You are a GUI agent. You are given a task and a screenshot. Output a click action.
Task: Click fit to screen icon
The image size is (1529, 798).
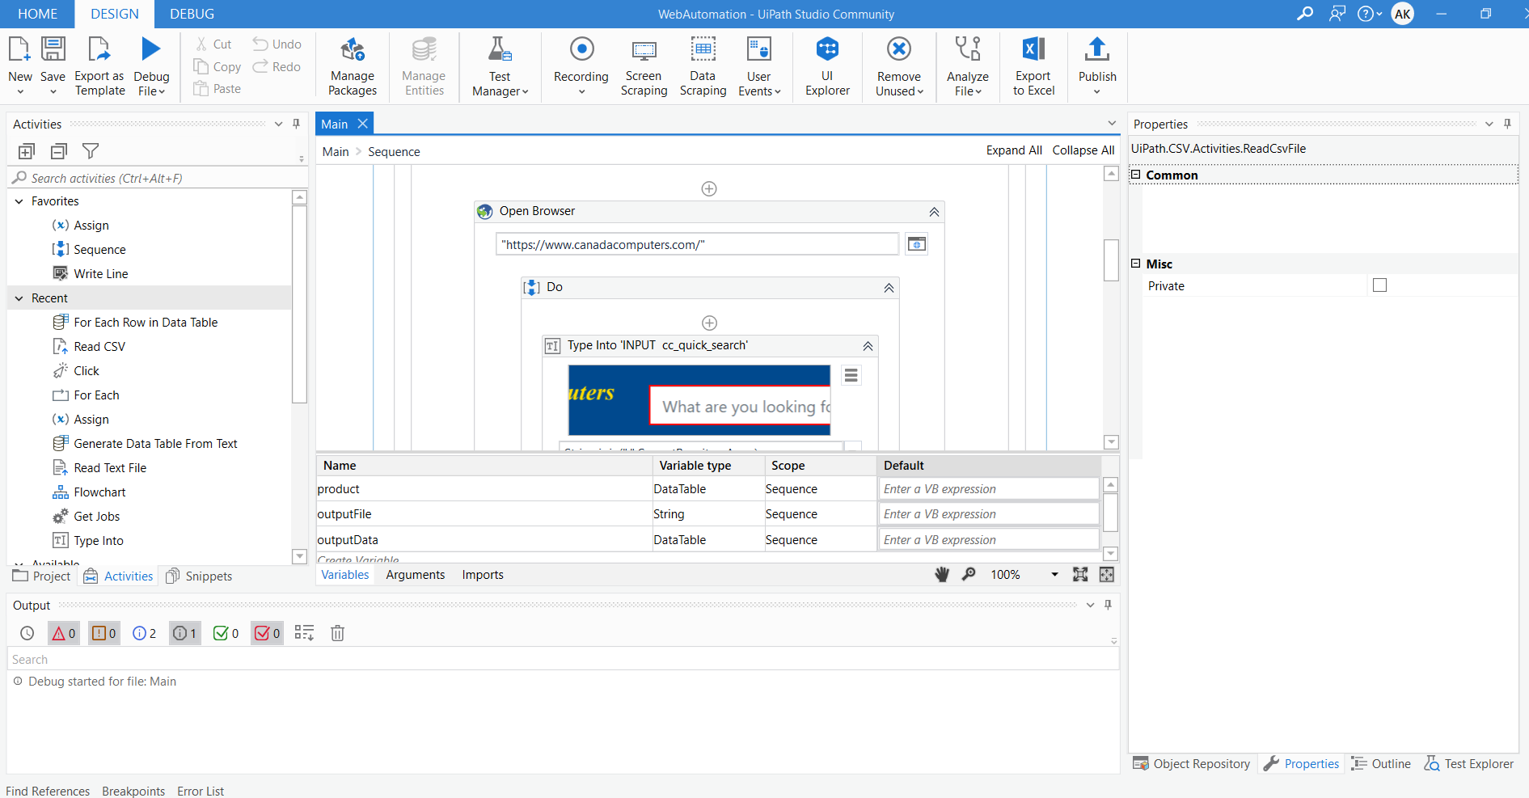click(x=1080, y=575)
